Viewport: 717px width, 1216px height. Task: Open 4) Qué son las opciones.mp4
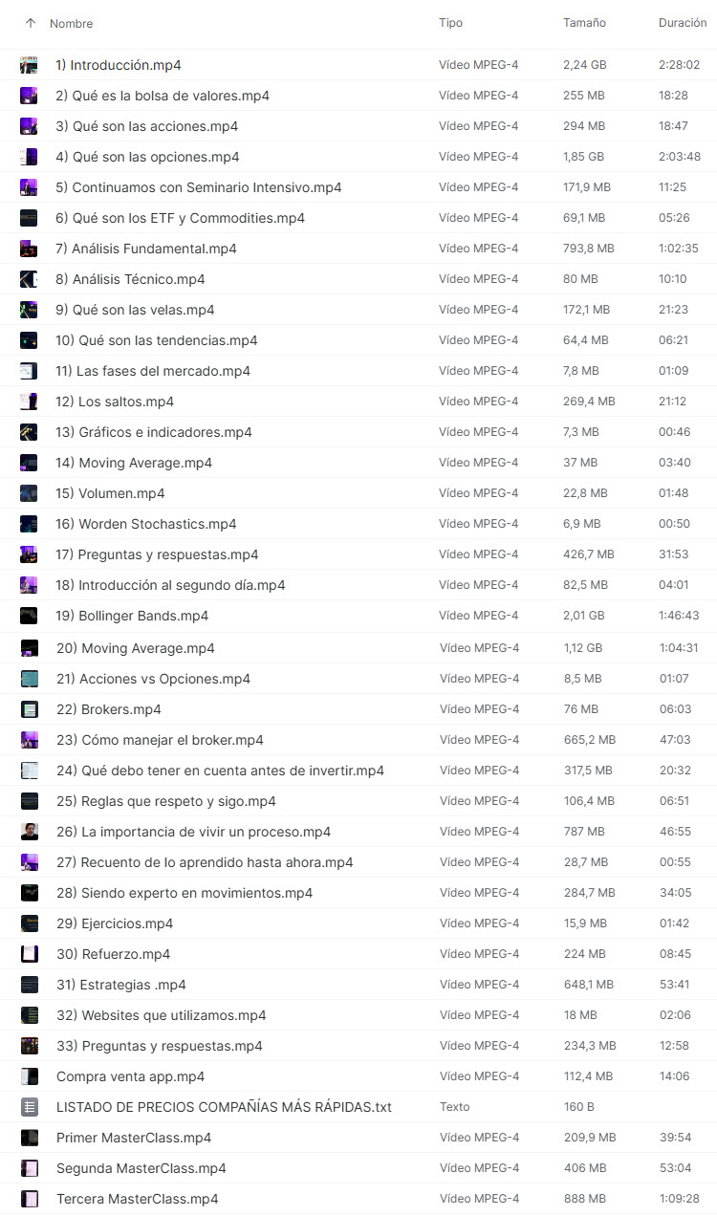coord(147,157)
